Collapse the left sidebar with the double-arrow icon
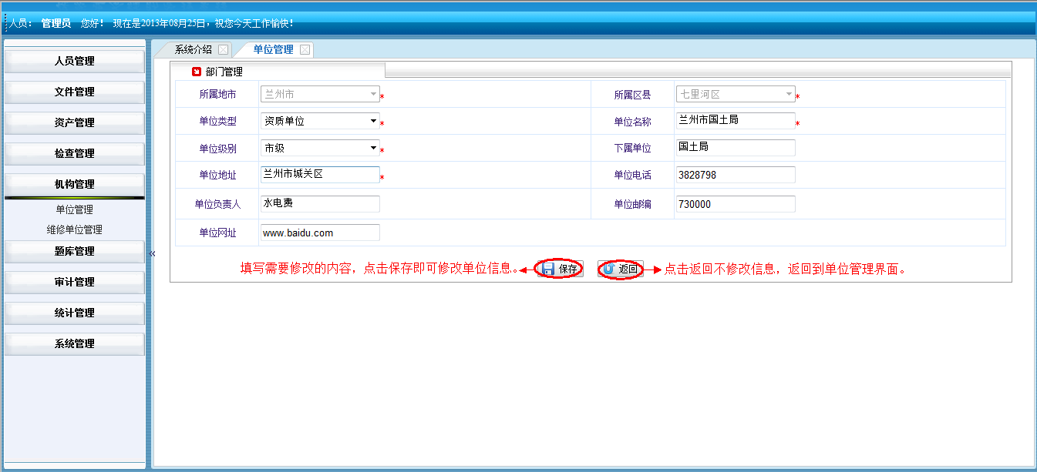This screenshot has width=1037, height=472. point(152,253)
